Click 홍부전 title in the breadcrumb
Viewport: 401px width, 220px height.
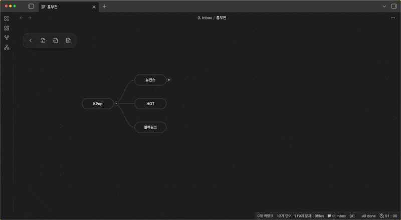(x=221, y=17)
